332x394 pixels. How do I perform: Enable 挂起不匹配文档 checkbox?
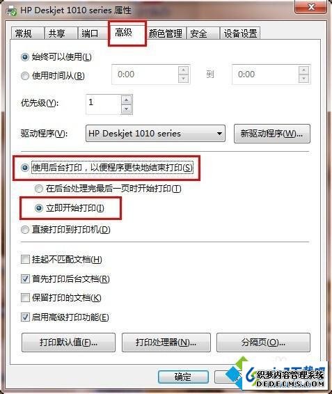25,259
